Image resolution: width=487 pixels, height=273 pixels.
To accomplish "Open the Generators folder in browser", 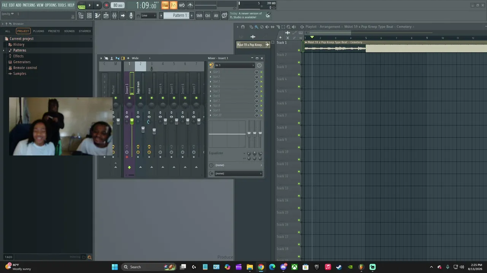I will pos(22,62).
